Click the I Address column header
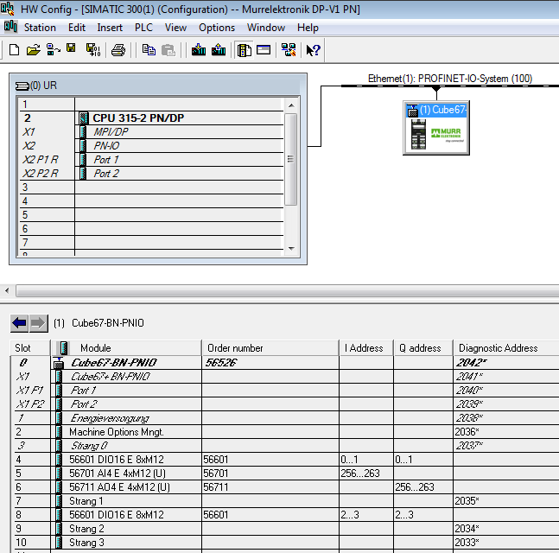Image resolution: width=559 pixels, height=553 pixels. (366, 348)
